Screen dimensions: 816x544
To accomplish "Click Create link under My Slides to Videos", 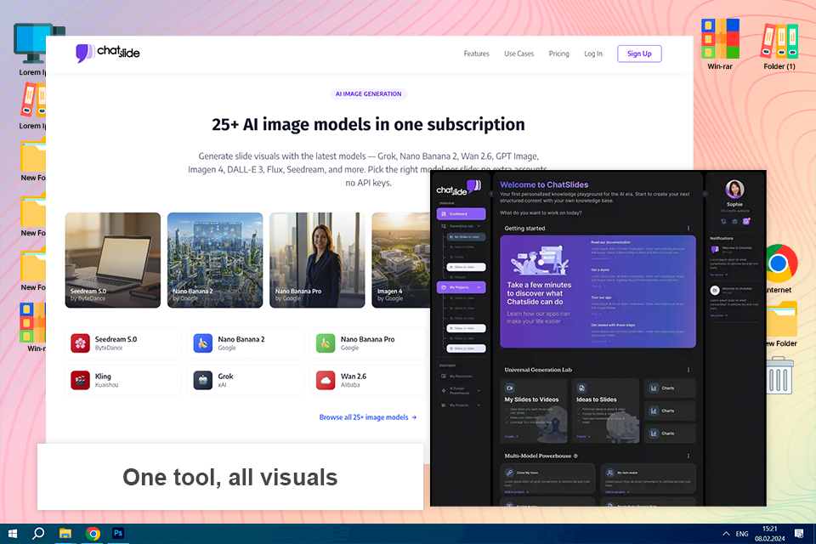I will pyautogui.click(x=512, y=436).
